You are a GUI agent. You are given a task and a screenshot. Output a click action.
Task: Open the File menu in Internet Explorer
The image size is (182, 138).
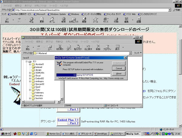coord(7,6)
